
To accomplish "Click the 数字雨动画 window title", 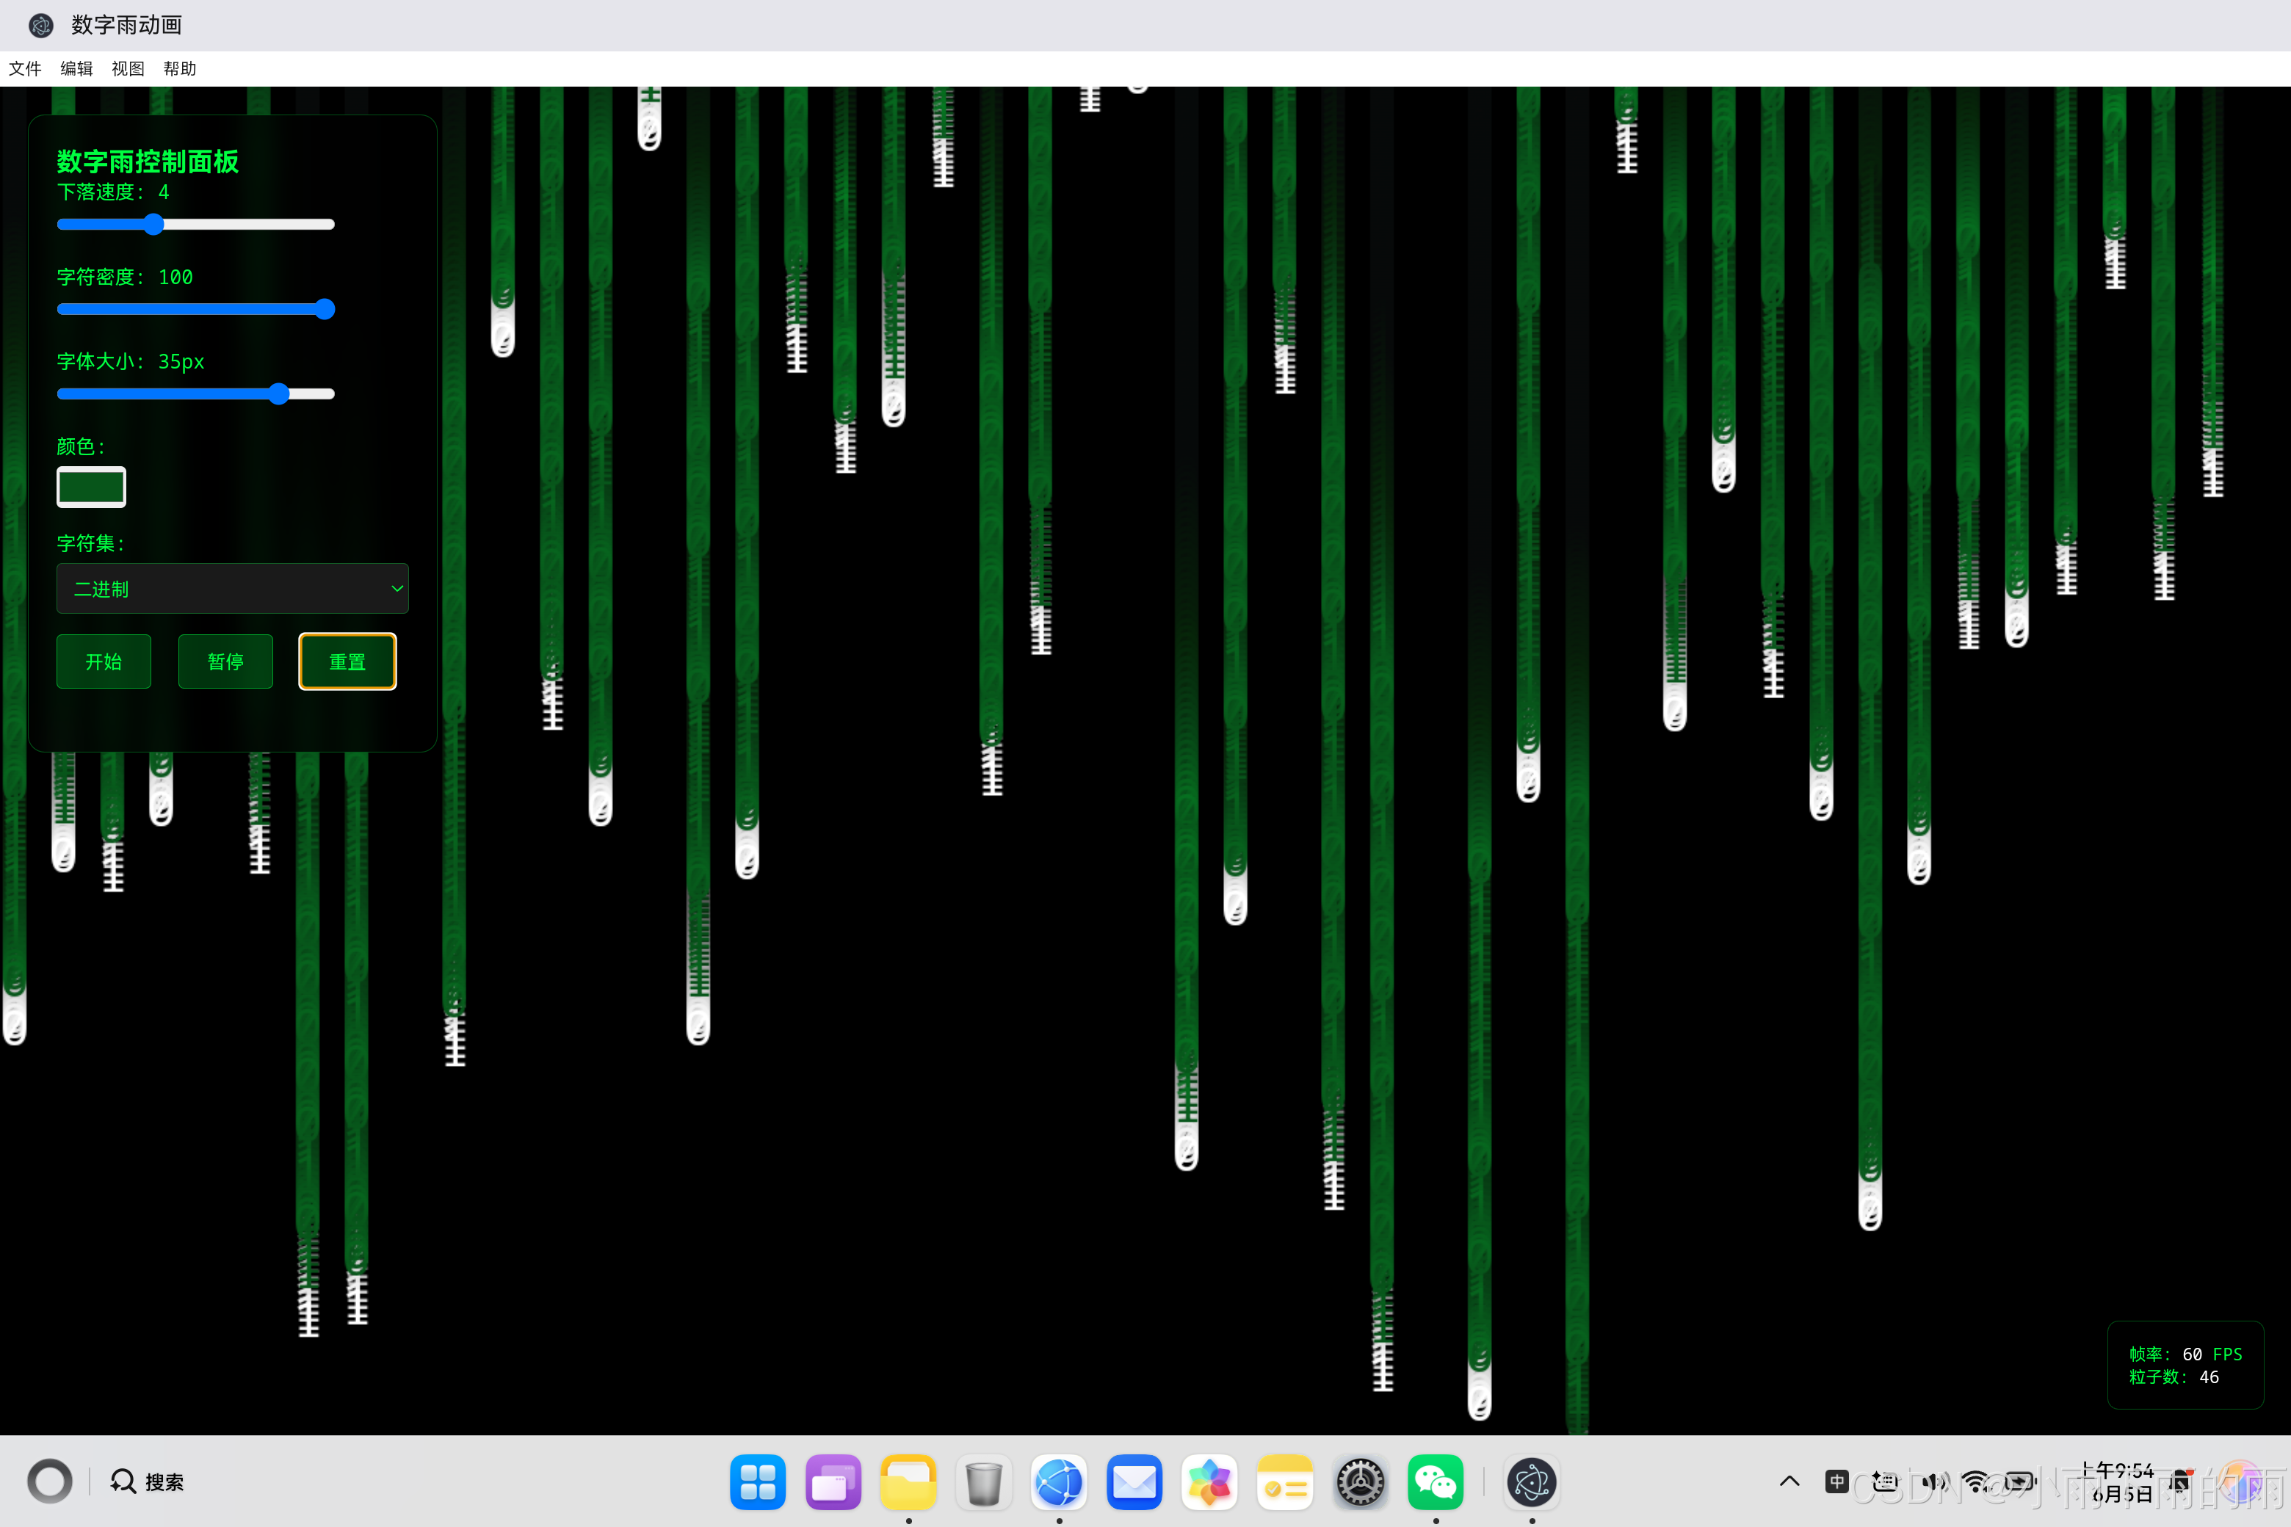I will click(x=126, y=25).
